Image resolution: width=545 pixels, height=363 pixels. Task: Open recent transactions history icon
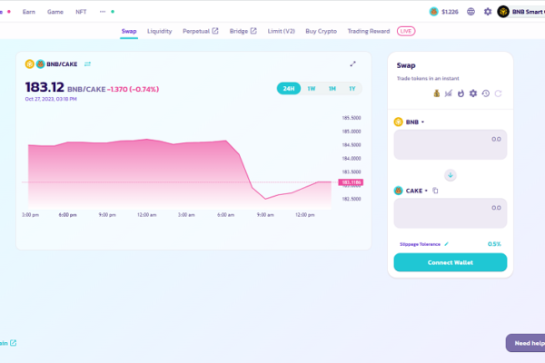[x=486, y=93]
